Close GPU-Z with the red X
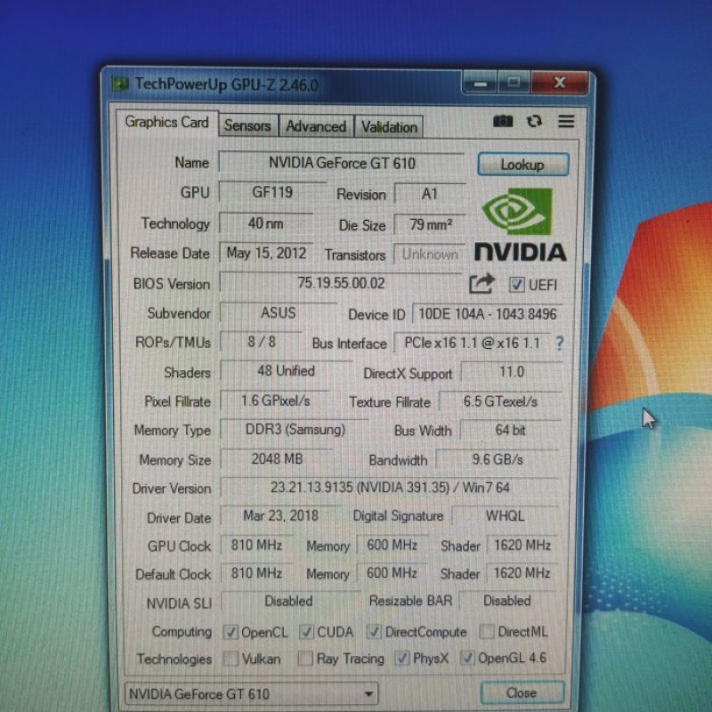Viewport: 712px width, 712px height. tap(560, 83)
